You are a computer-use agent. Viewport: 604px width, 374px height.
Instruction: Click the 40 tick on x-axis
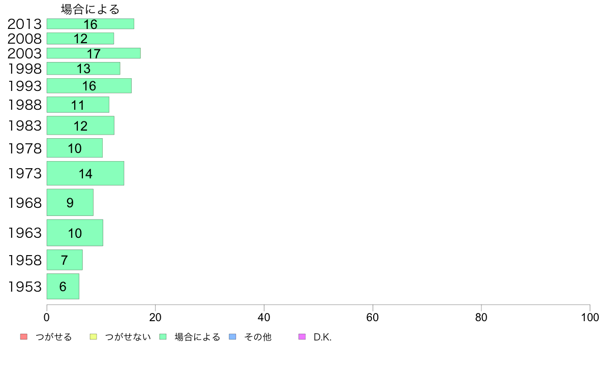[264, 318]
